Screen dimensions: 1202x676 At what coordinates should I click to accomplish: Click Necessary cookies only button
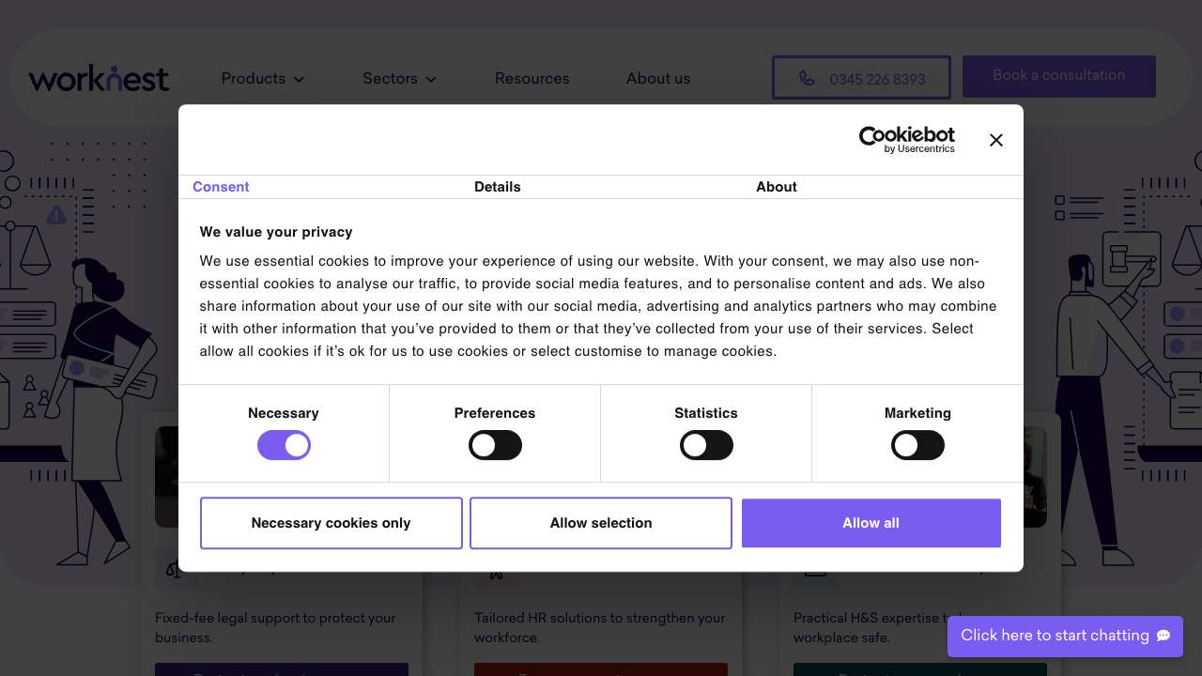click(331, 523)
